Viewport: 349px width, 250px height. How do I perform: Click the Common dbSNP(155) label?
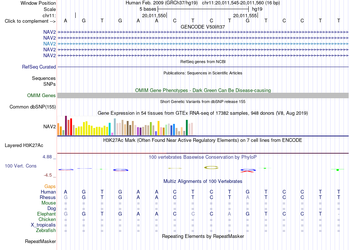tap(33, 107)
